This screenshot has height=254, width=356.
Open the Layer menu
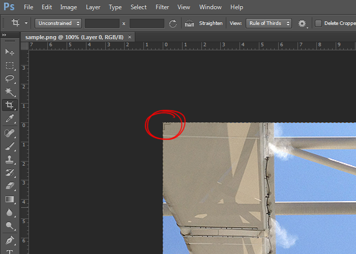93,7
